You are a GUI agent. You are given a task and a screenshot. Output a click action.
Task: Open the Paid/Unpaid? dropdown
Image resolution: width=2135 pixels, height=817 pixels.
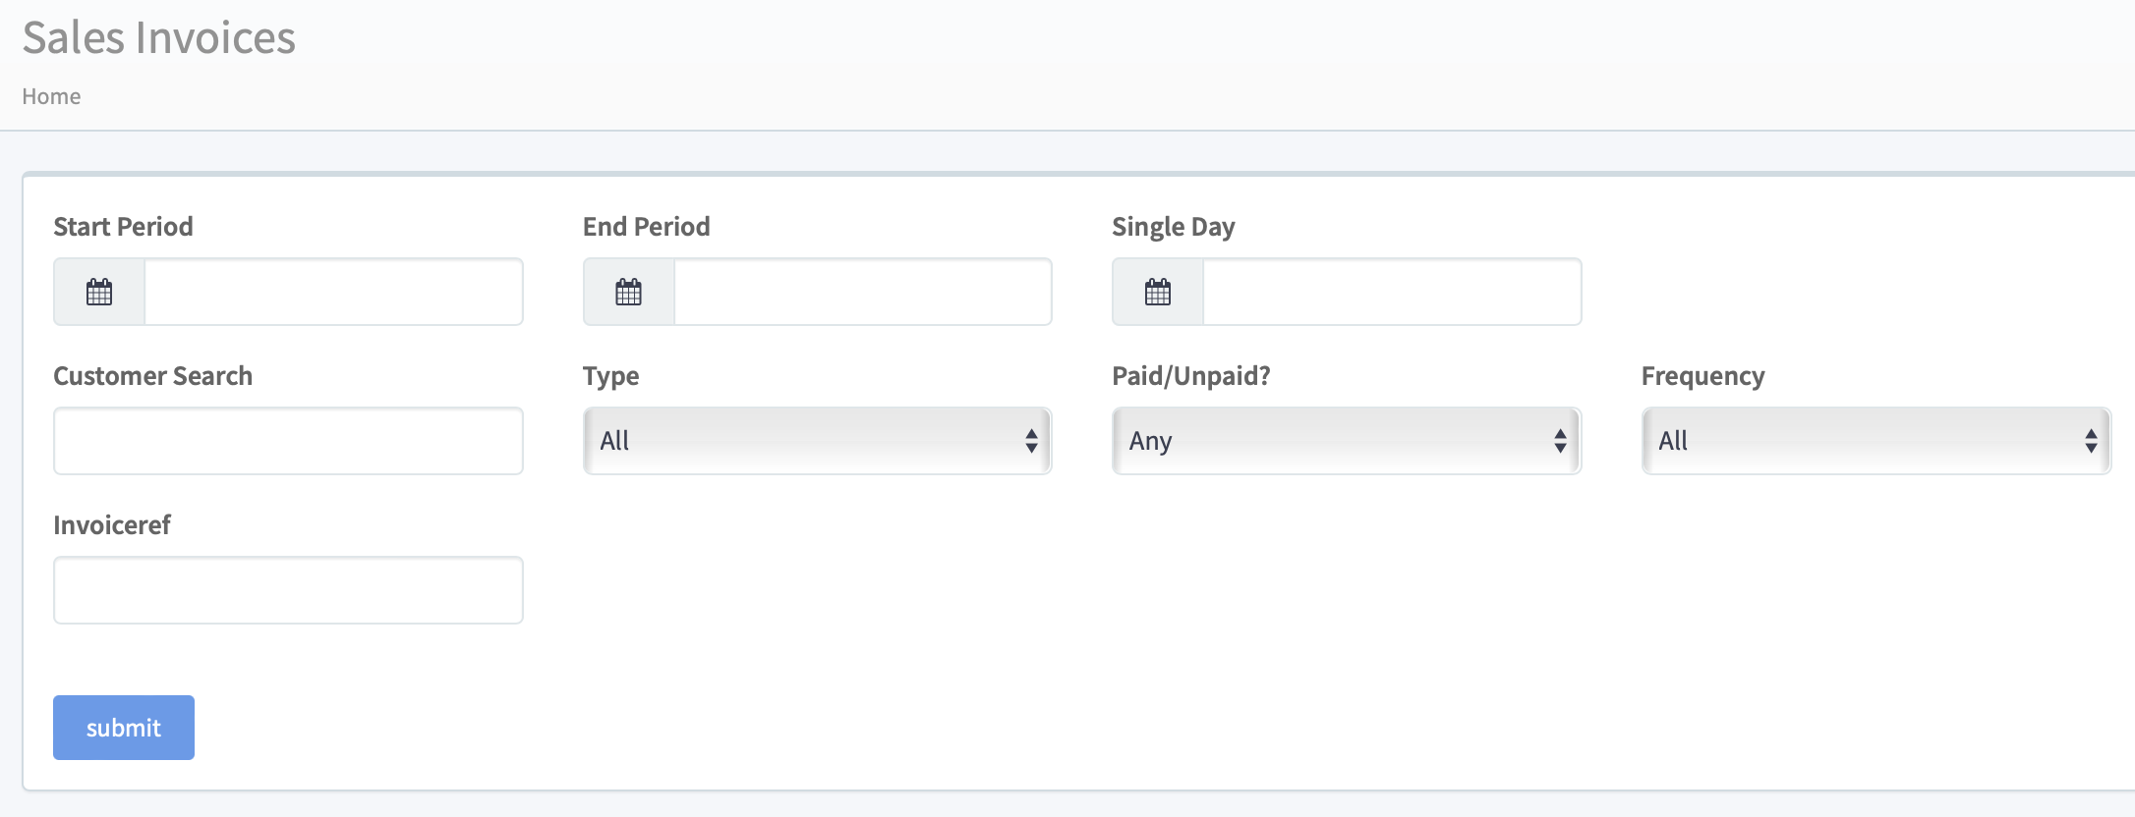1347,441
